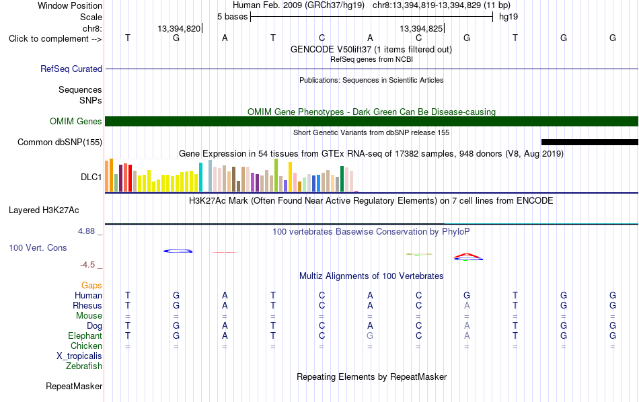Viewport: 639px width, 402px height.
Task: Click the '5 bases' scale bar label
Action: click(x=232, y=17)
